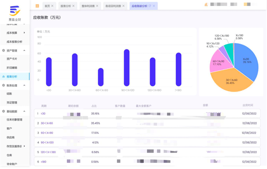Open 往来对象管理 in the sidebar
This screenshot has height=169, width=267.
tap(15, 120)
